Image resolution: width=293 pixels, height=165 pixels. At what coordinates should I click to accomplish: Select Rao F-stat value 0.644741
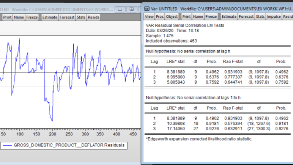click(233, 82)
